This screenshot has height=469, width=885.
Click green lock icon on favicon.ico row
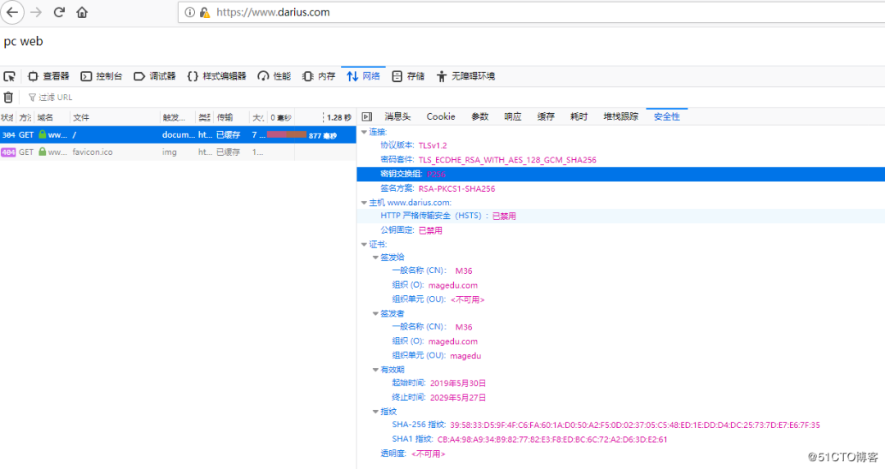click(x=43, y=152)
